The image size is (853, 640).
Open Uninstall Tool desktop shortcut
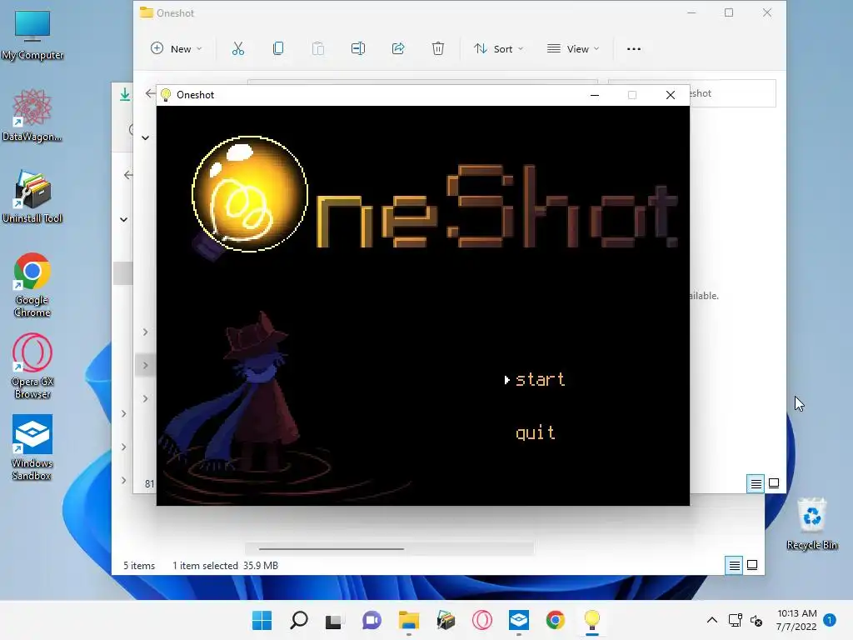pyautogui.click(x=32, y=197)
